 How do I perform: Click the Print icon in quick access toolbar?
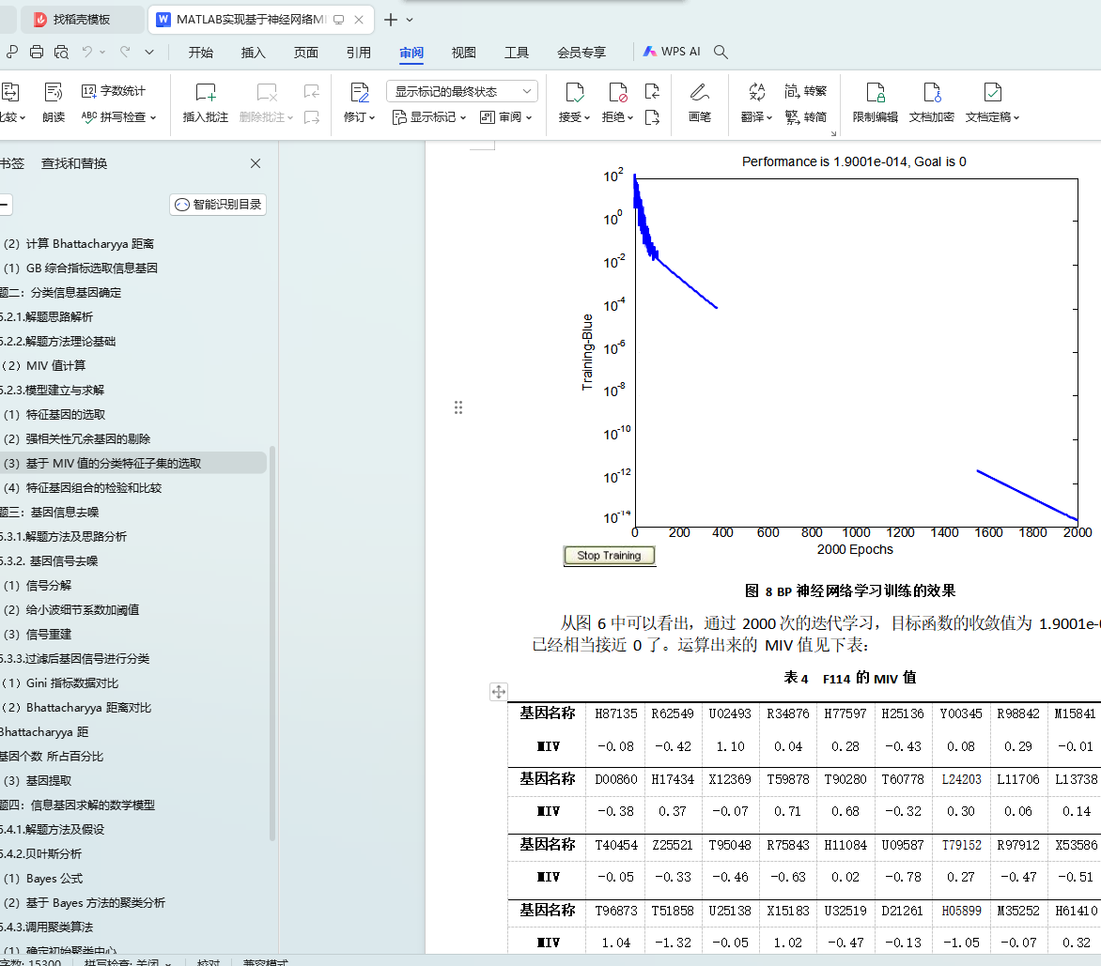click(x=37, y=52)
